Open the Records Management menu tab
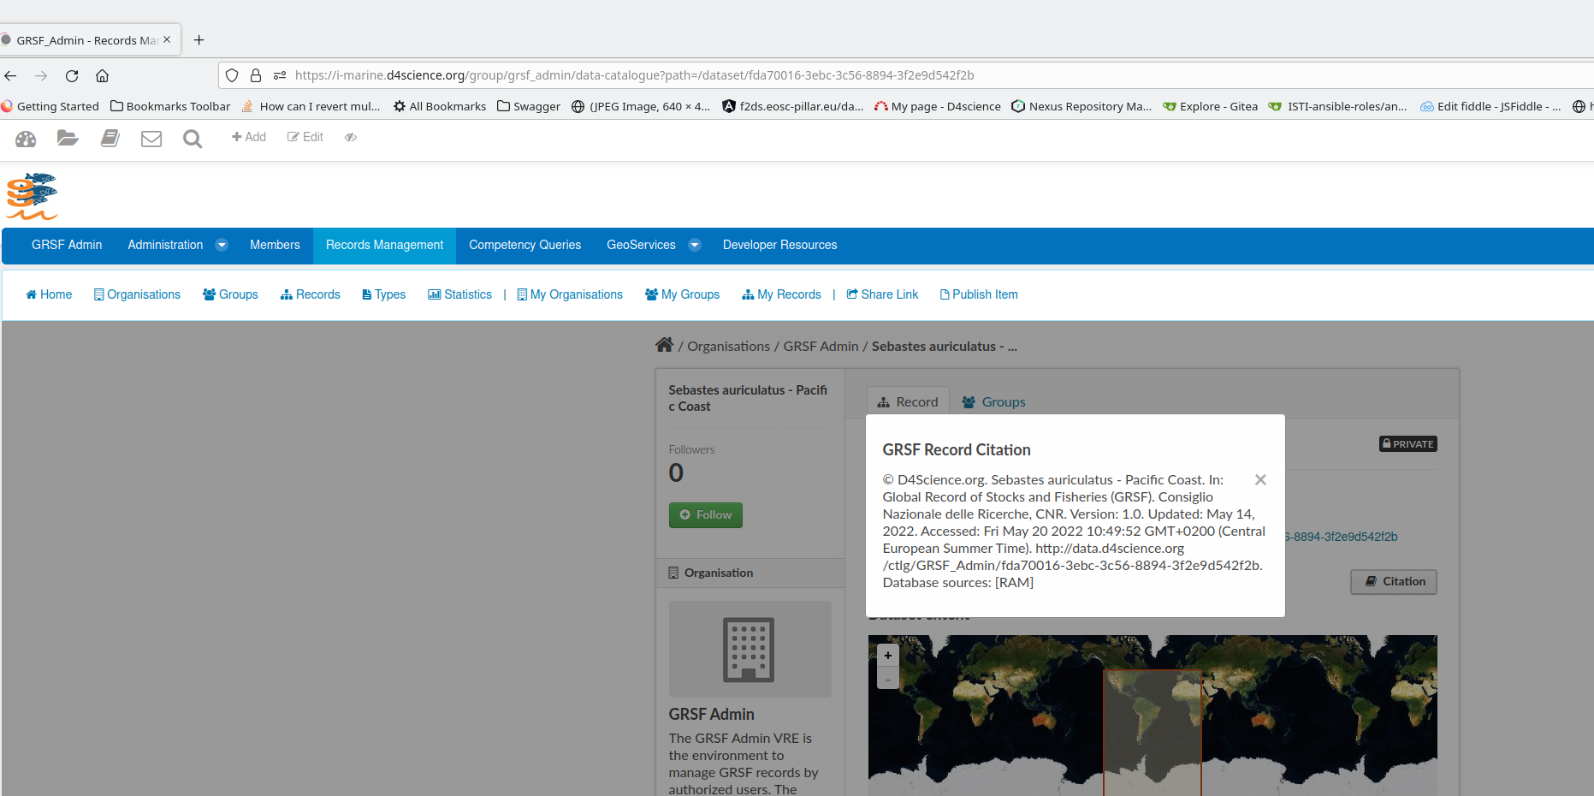Image resolution: width=1594 pixels, height=796 pixels. (384, 245)
